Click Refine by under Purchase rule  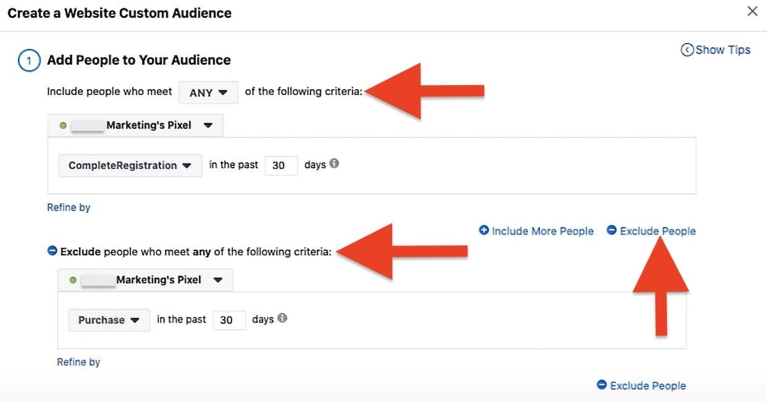[78, 362]
